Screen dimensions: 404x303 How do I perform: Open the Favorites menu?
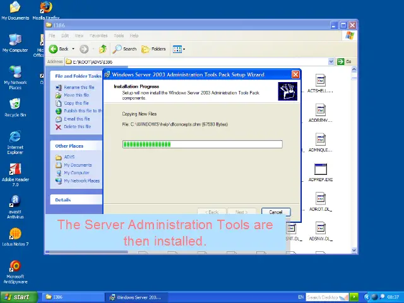[98, 35]
